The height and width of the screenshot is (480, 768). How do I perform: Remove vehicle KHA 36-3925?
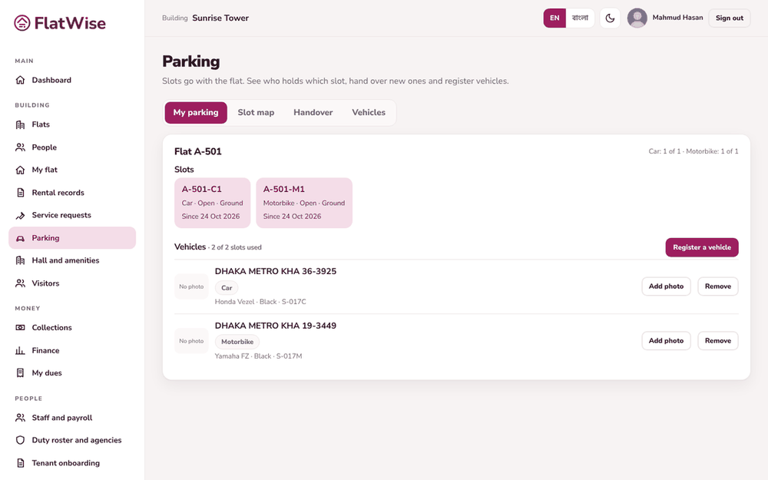(x=718, y=286)
